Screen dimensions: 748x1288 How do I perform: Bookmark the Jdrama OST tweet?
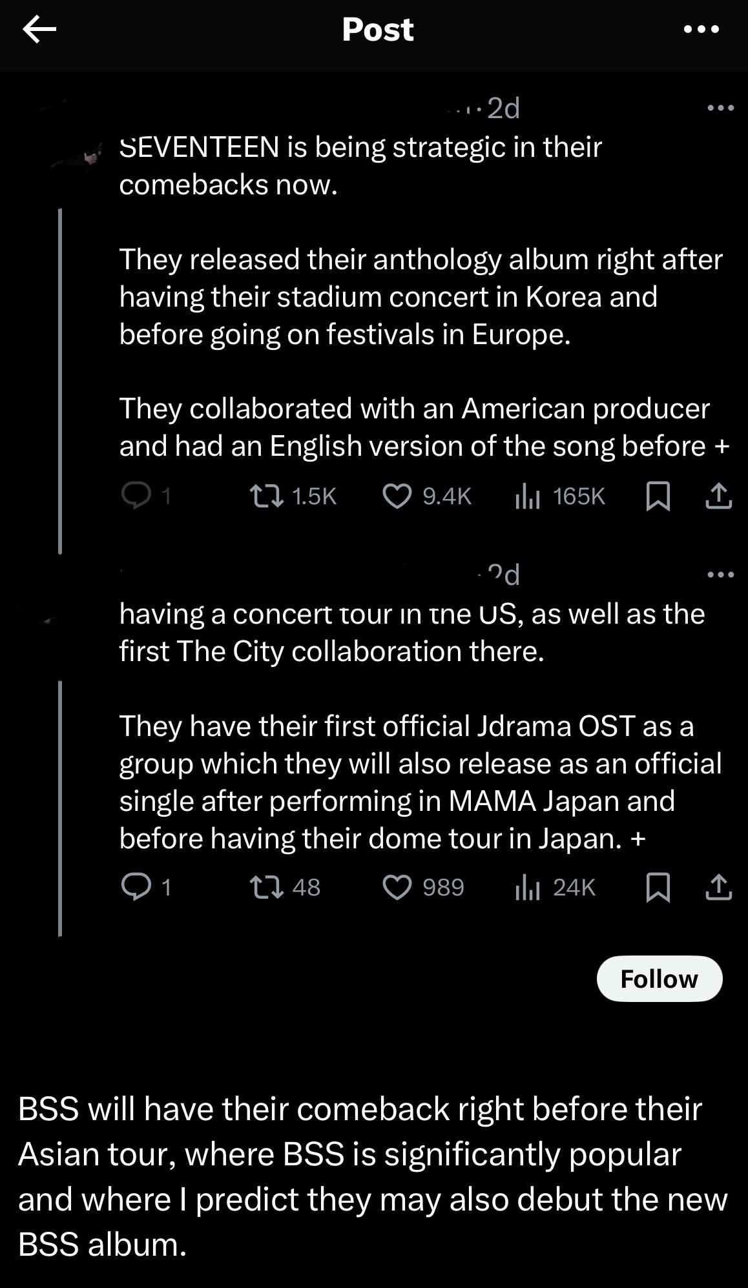pyautogui.click(x=658, y=888)
